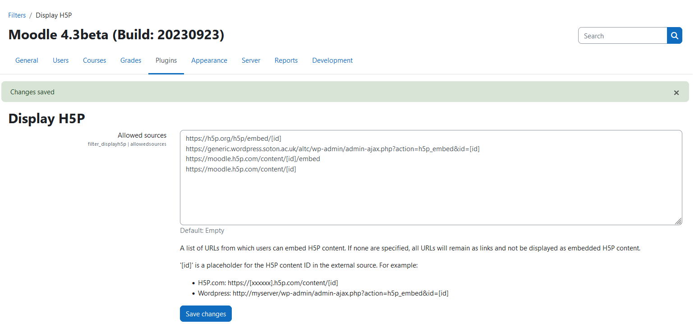This screenshot has height=324, width=699.
Task: Click the 'Allowed sources' setting label
Action: pos(142,135)
